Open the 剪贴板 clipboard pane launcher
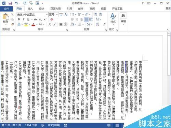Viewport: 171px width, 128px height. (14, 30)
